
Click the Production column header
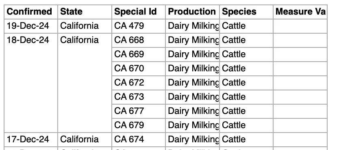[x=192, y=12]
